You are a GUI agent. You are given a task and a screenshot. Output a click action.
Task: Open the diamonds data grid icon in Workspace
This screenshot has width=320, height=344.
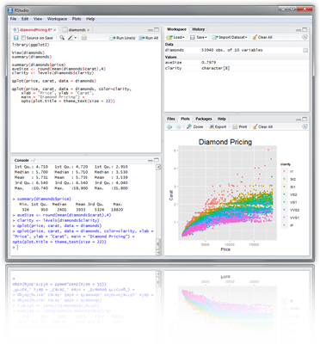[x=305, y=50]
